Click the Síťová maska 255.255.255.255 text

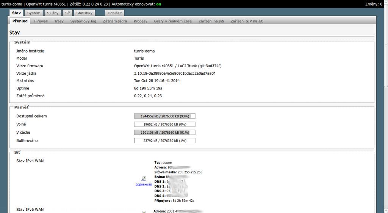click(178, 172)
